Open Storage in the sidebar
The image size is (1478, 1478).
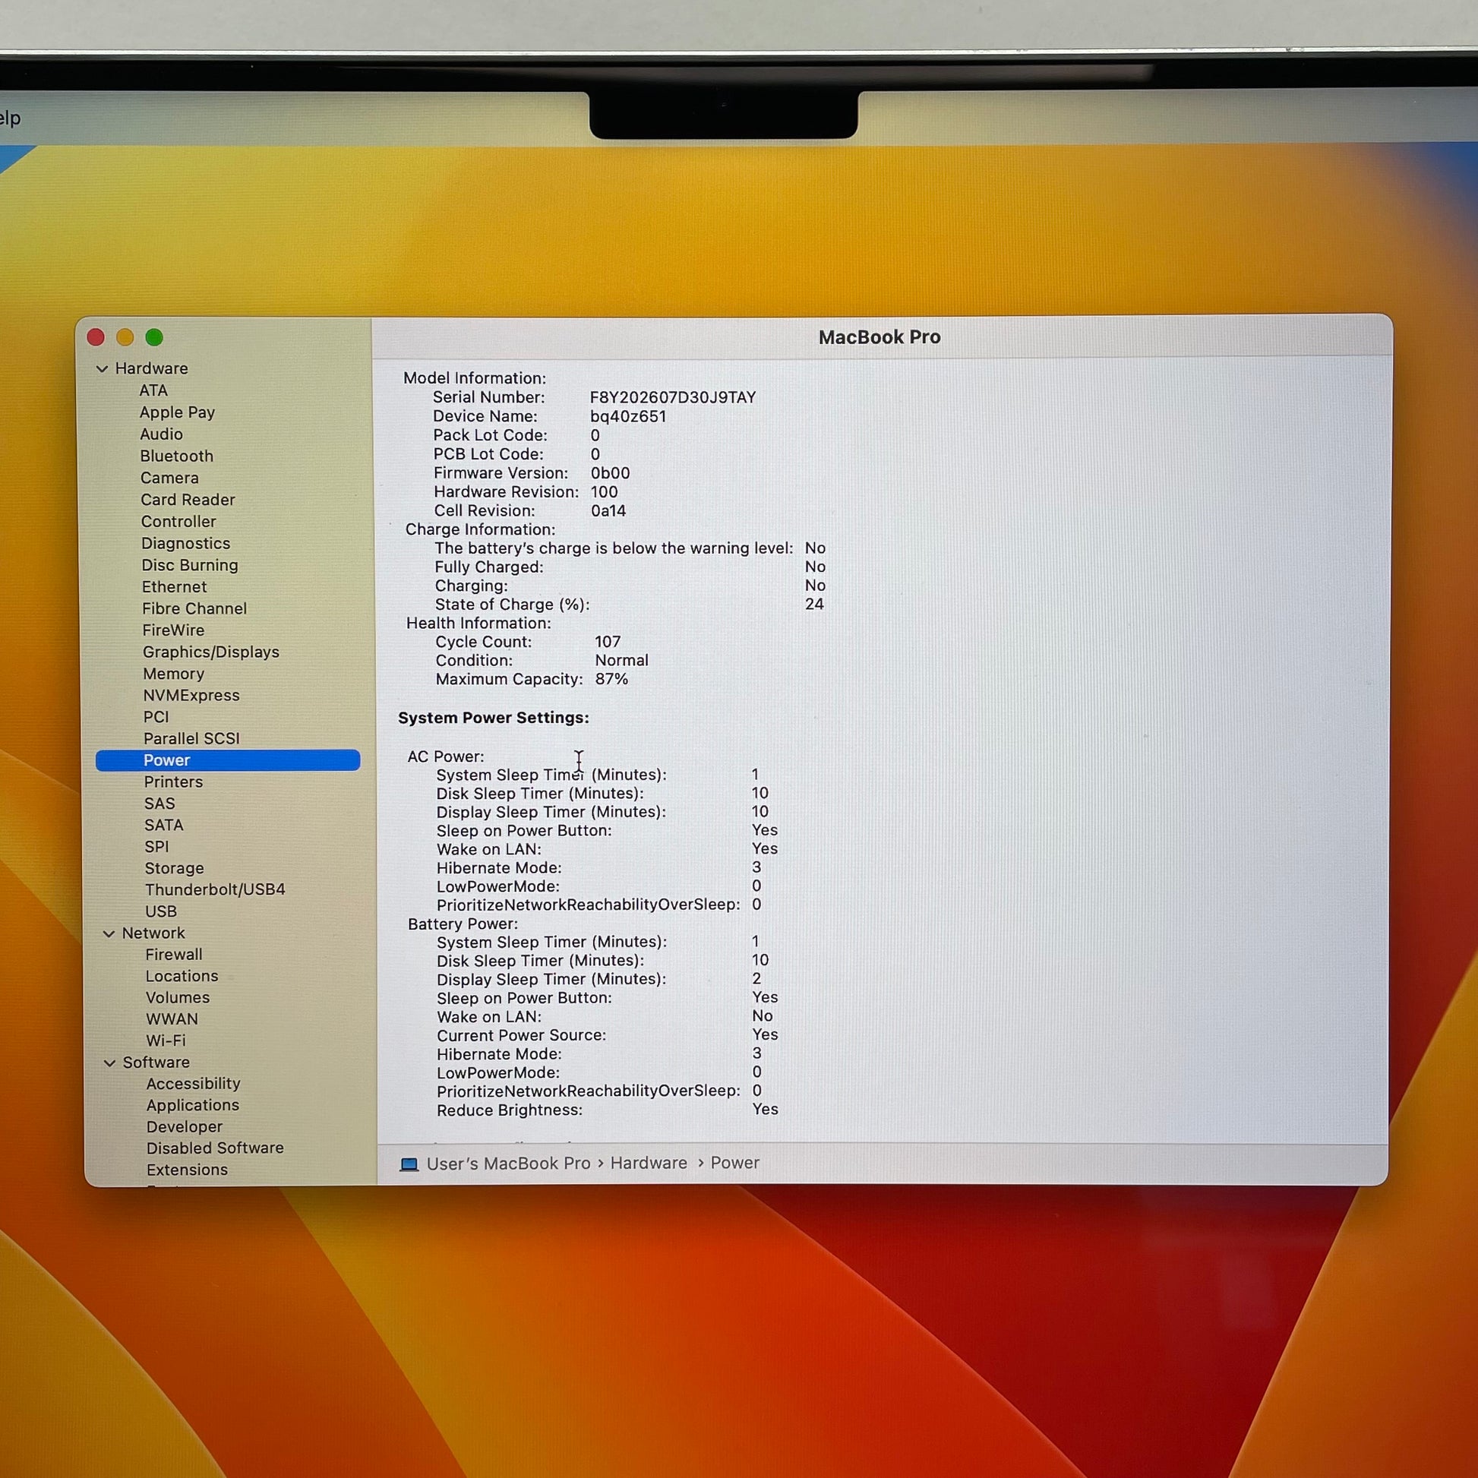pyautogui.click(x=175, y=868)
